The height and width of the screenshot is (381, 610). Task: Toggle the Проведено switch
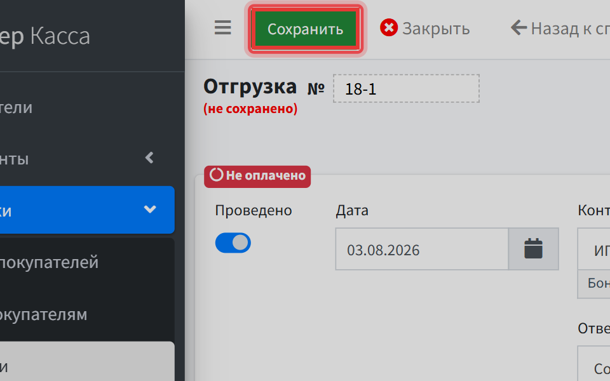233,243
